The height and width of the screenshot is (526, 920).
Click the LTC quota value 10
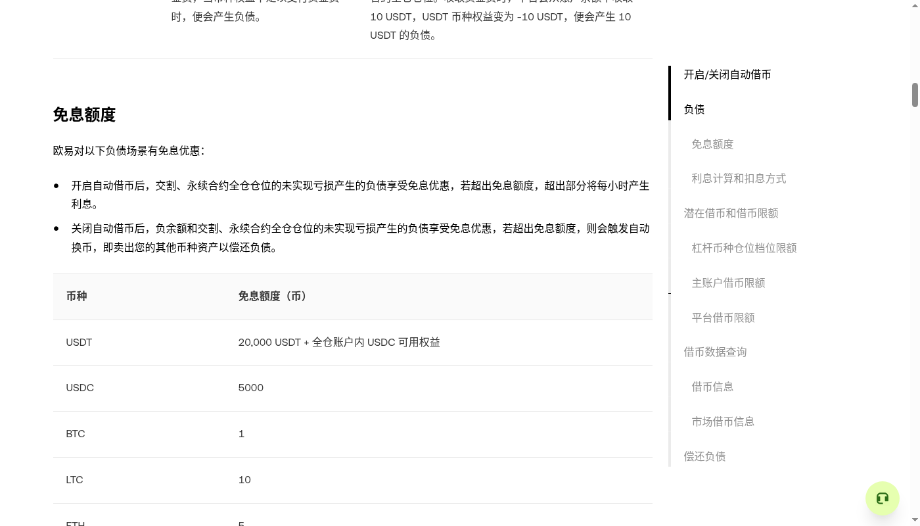(x=244, y=480)
